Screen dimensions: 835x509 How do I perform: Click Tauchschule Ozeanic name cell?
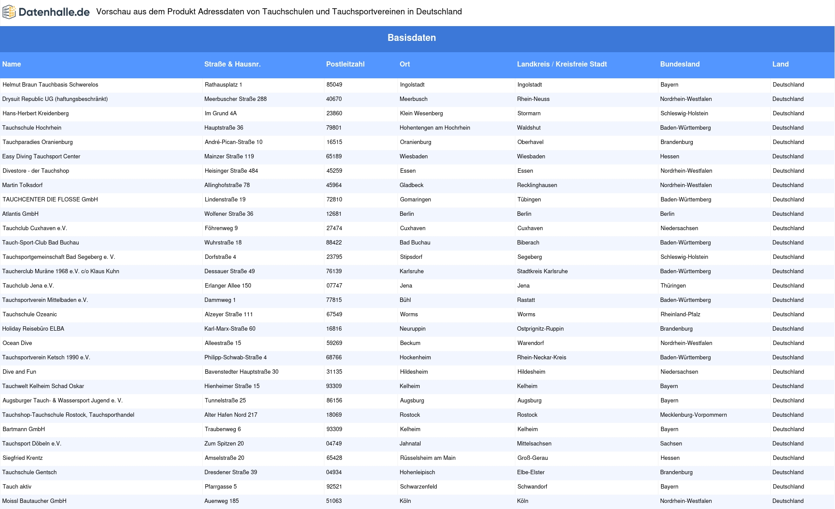click(x=30, y=315)
